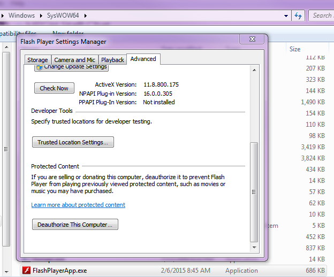Click the SysWOW64 breadcrumb in address bar

[63, 16]
